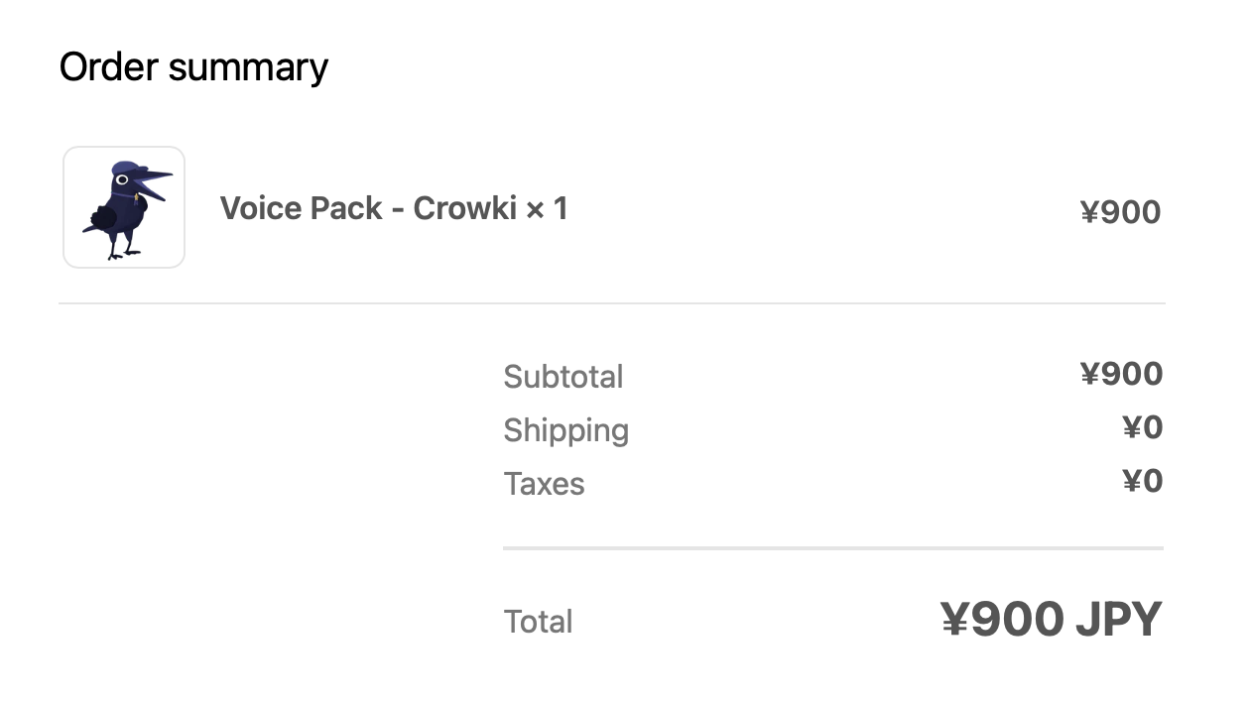Select the Total label
This screenshot has height=702, width=1252.
pyautogui.click(x=538, y=622)
